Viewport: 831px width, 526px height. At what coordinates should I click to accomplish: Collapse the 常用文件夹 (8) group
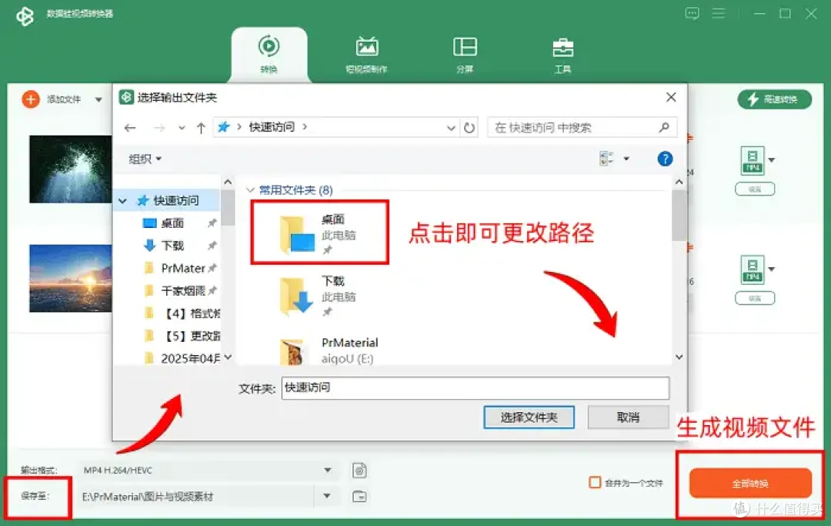pyautogui.click(x=250, y=189)
